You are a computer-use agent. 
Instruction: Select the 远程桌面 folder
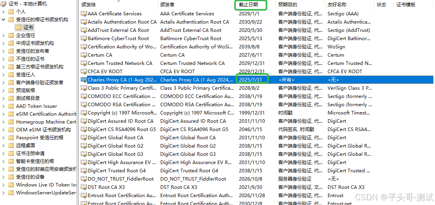(26, 145)
